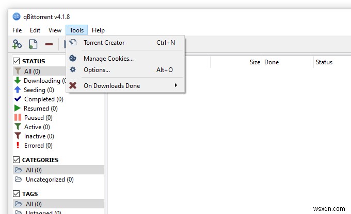Open Options... from the Tools menu
The image size is (351, 214).
tap(125, 70)
